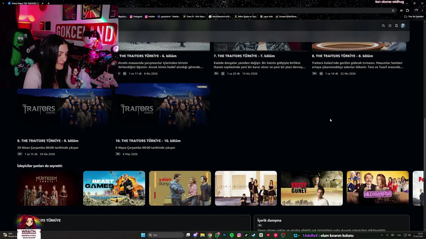Open the Draw It! Kick bookmark
The image size is (426, 239).
coord(194,16)
